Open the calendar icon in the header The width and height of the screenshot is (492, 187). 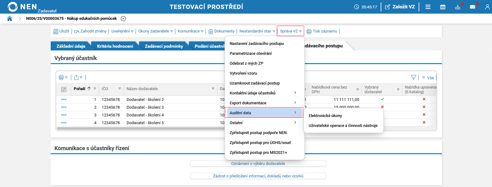coord(443,7)
